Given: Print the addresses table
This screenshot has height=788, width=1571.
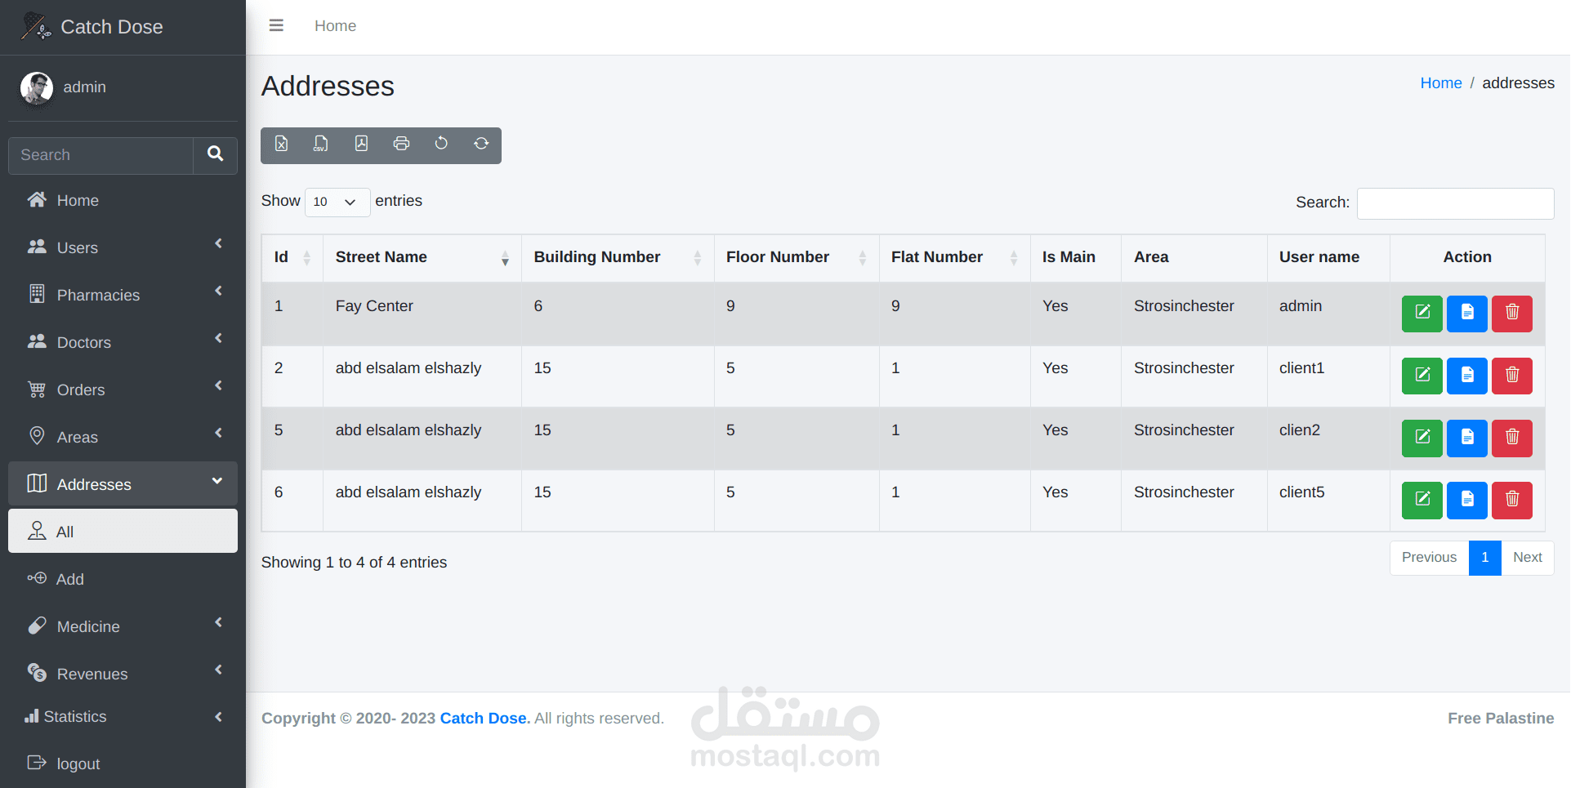Looking at the screenshot, I should (x=401, y=144).
